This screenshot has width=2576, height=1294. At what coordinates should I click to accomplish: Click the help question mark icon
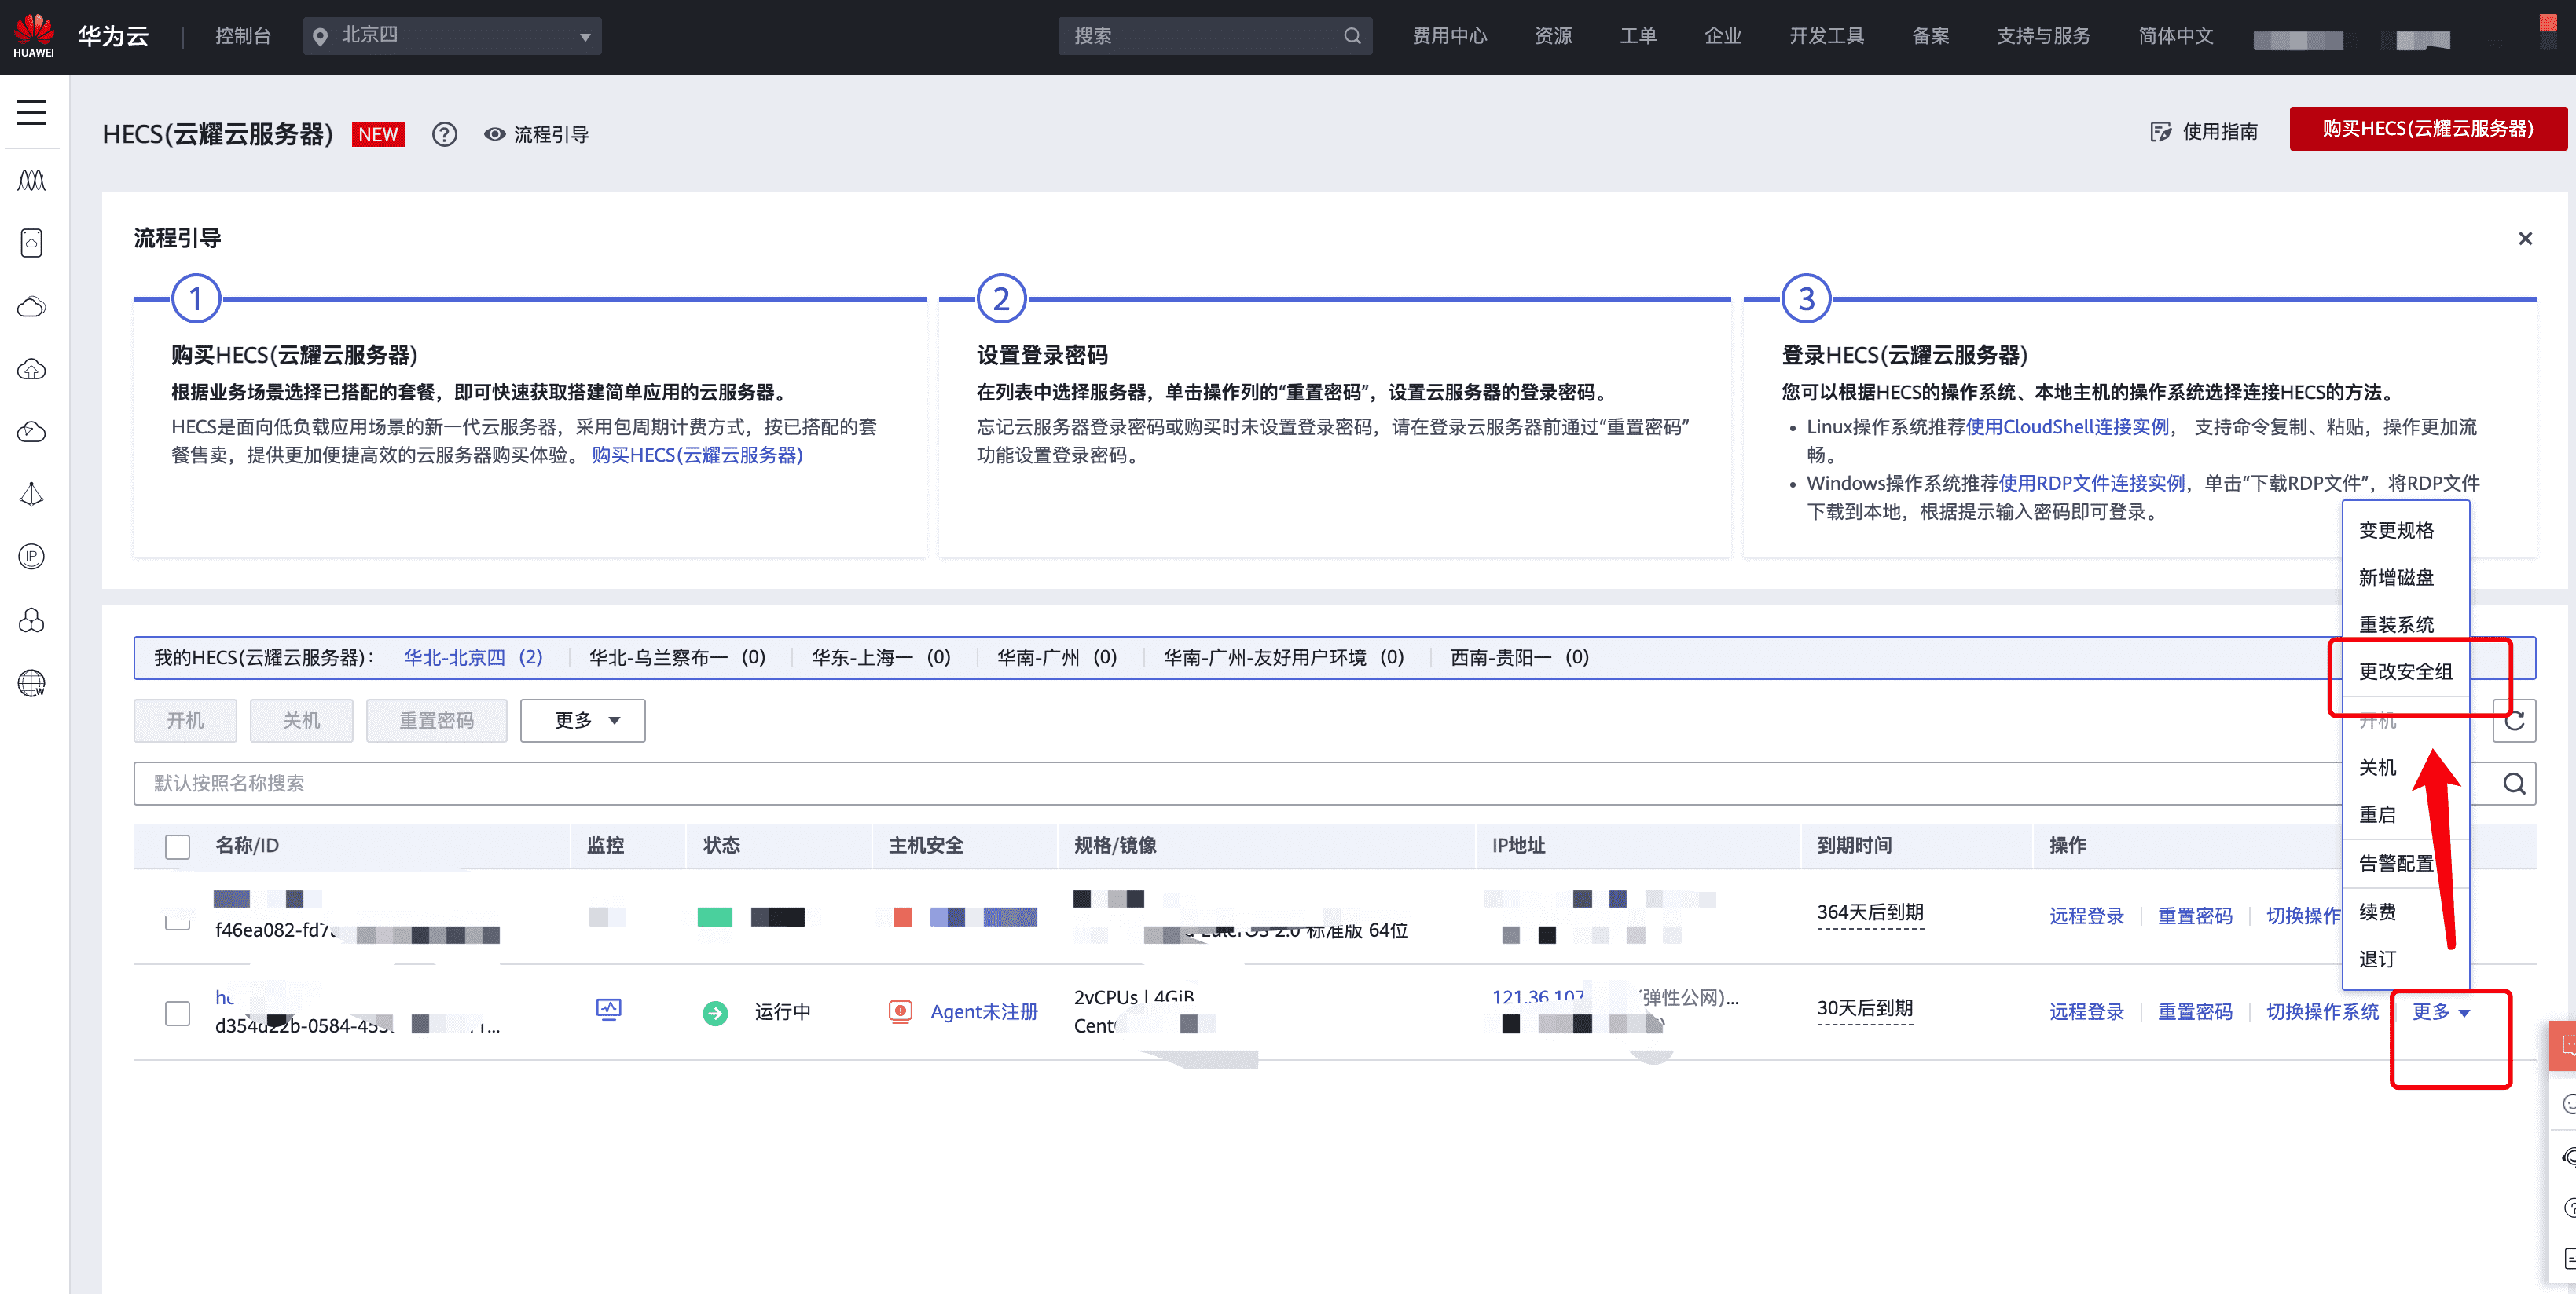pyautogui.click(x=444, y=134)
